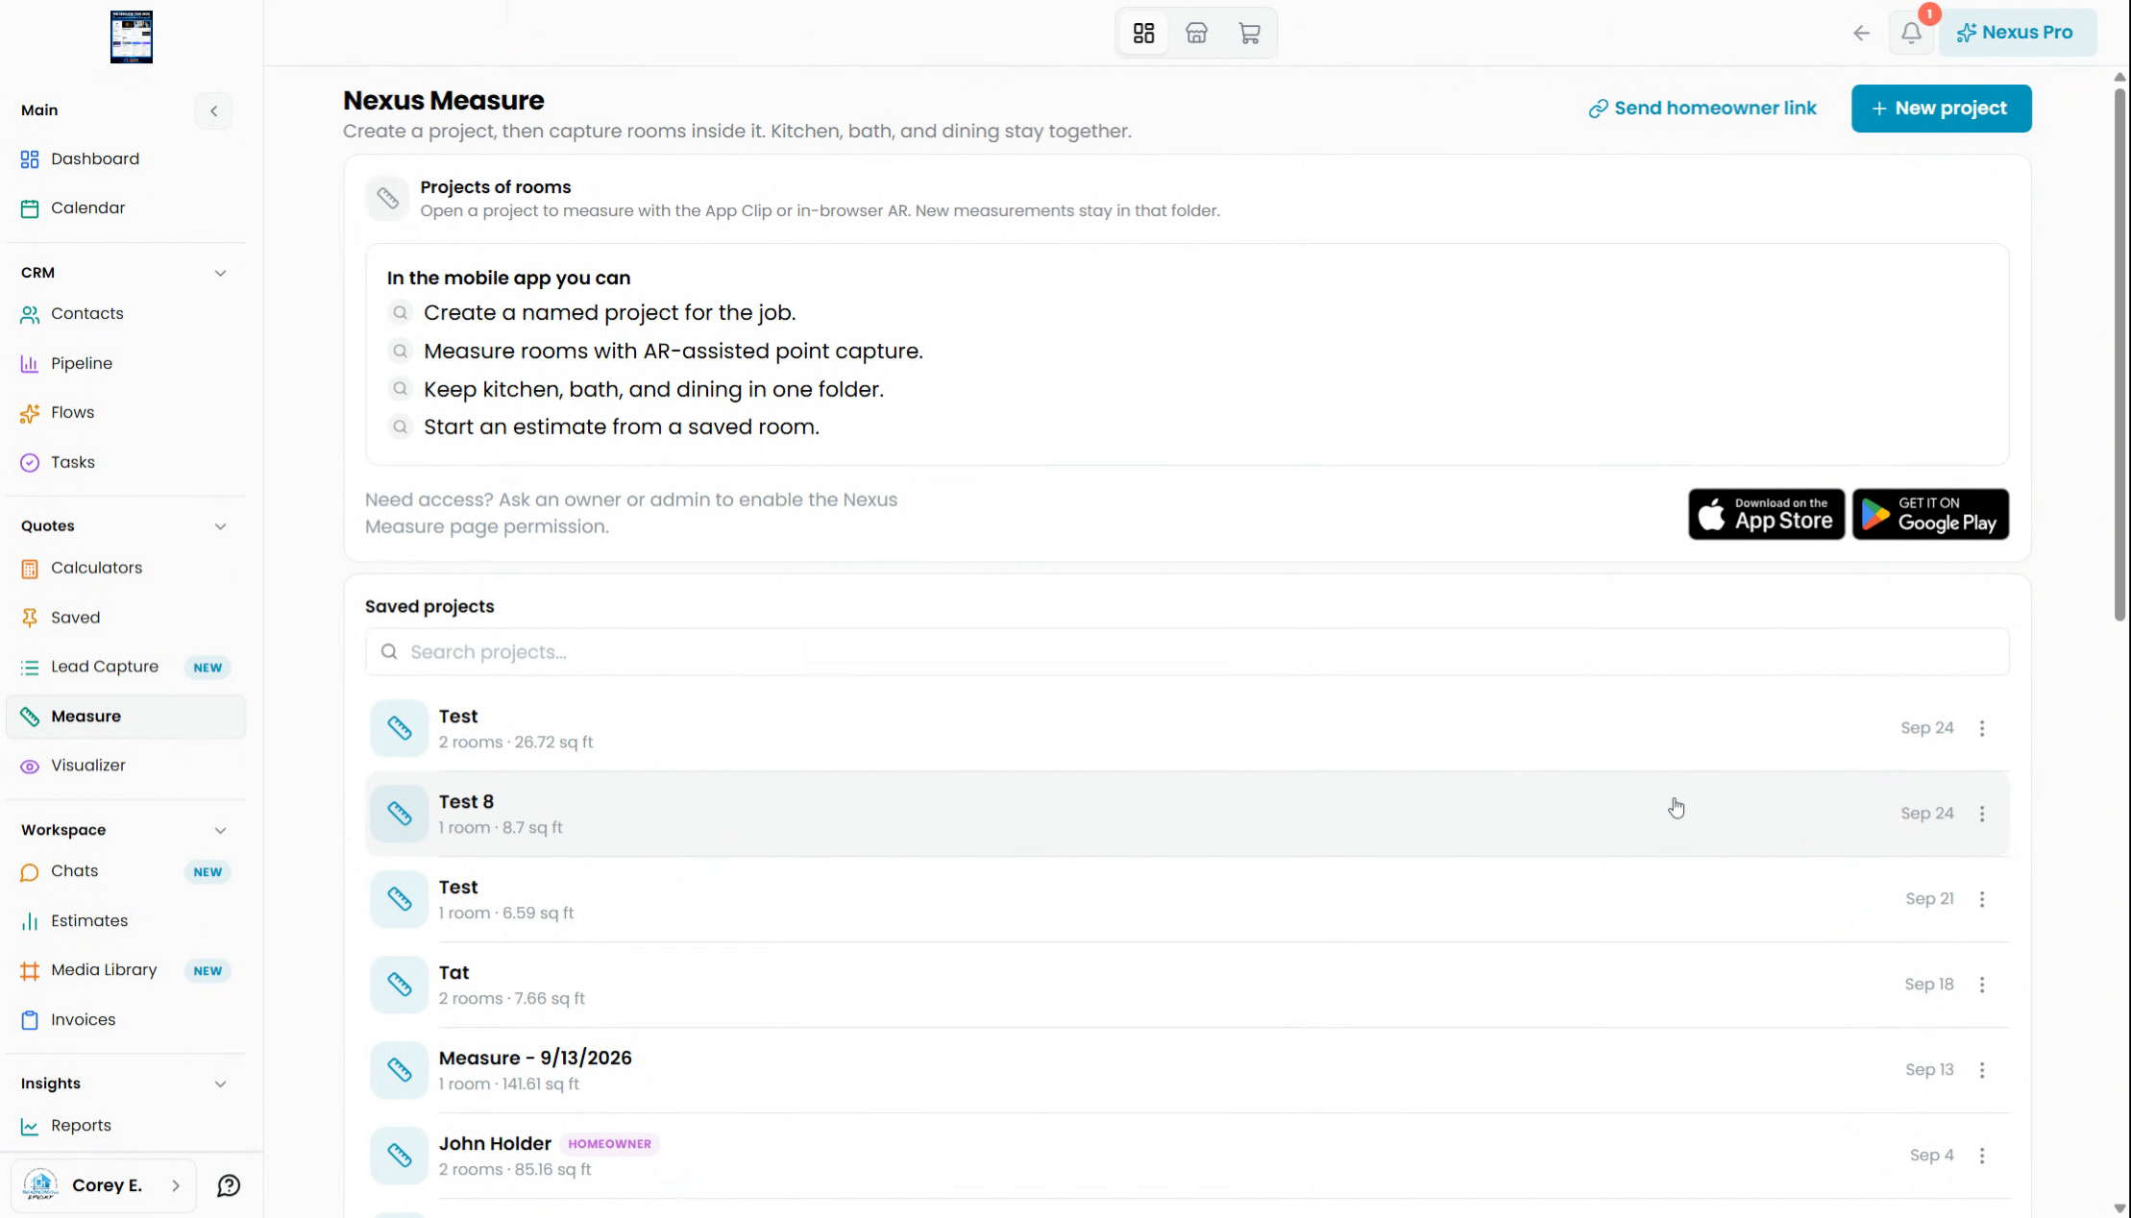Screen dimensions: 2131x1218
Task: Open options menu for Measure - 9/13/2026
Action: point(1982,1070)
